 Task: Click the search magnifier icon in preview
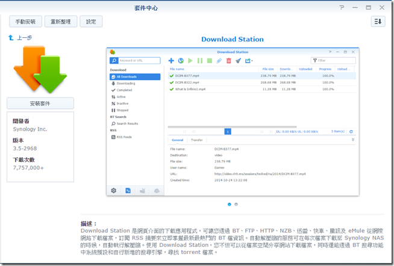pyautogui.click(x=114, y=60)
